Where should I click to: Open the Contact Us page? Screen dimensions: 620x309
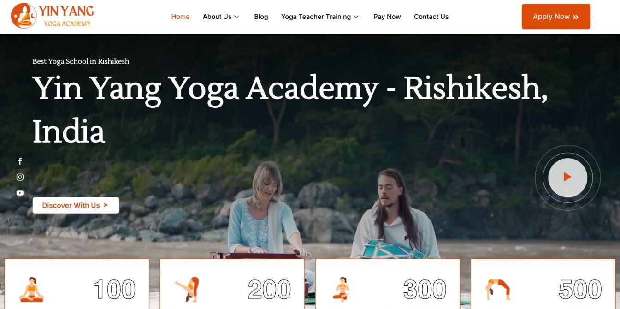[431, 17]
